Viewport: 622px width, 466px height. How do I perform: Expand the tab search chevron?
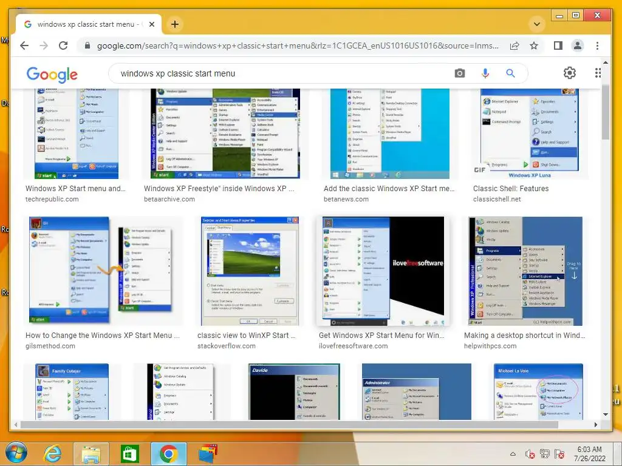point(537,24)
